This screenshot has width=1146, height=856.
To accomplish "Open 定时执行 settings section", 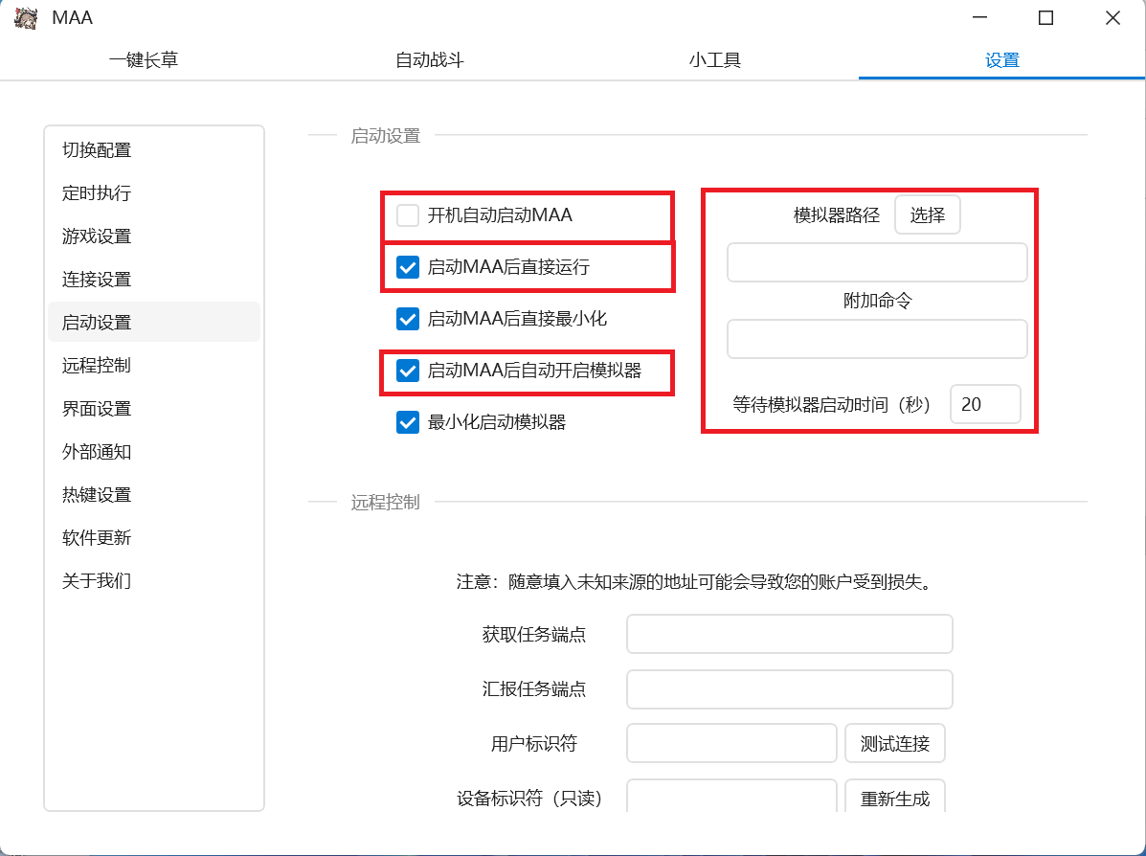I will [x=97, y=193].
